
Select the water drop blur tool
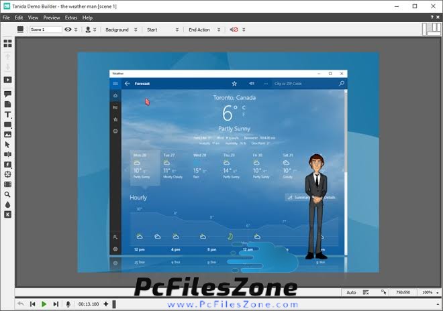pyautogui.click(x=8, y=204)
